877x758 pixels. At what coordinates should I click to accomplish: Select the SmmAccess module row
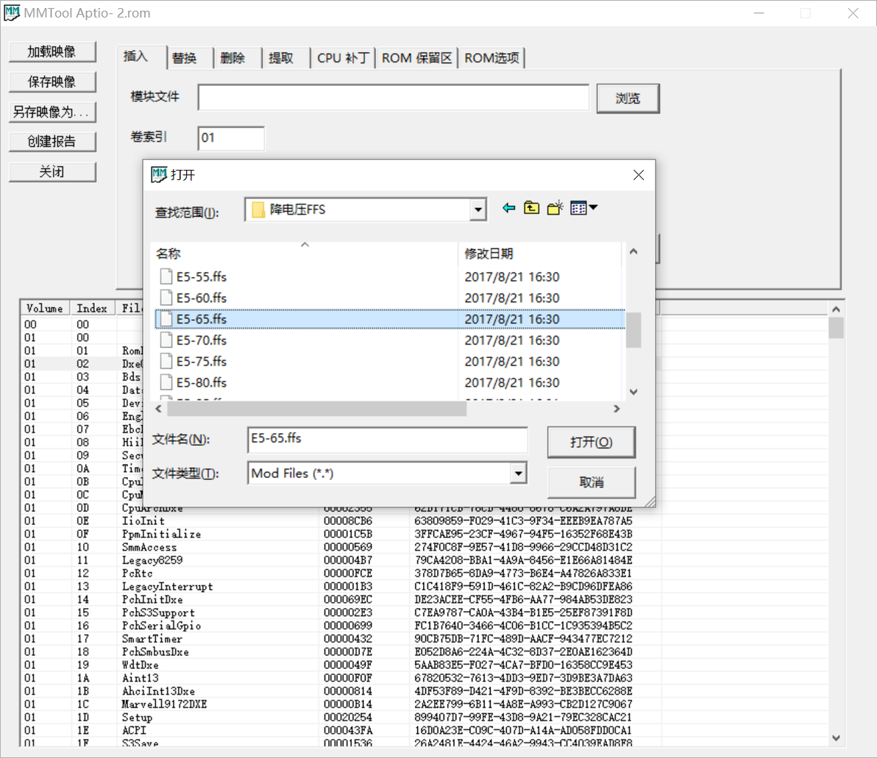[425, 547]
